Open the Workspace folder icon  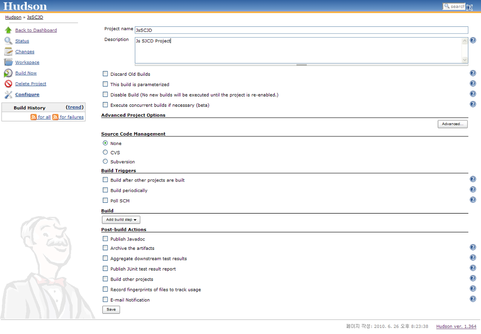point(8,62)
